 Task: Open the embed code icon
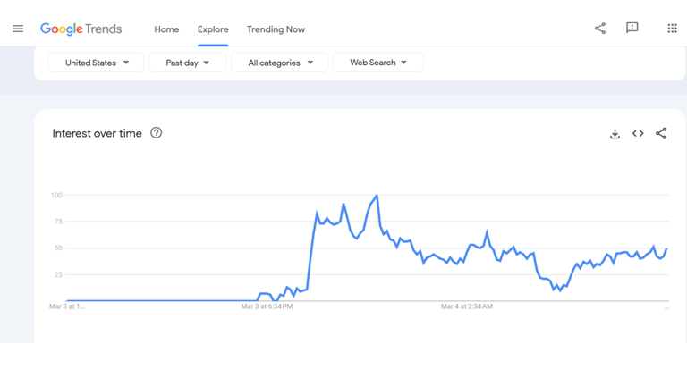[638, 134]
